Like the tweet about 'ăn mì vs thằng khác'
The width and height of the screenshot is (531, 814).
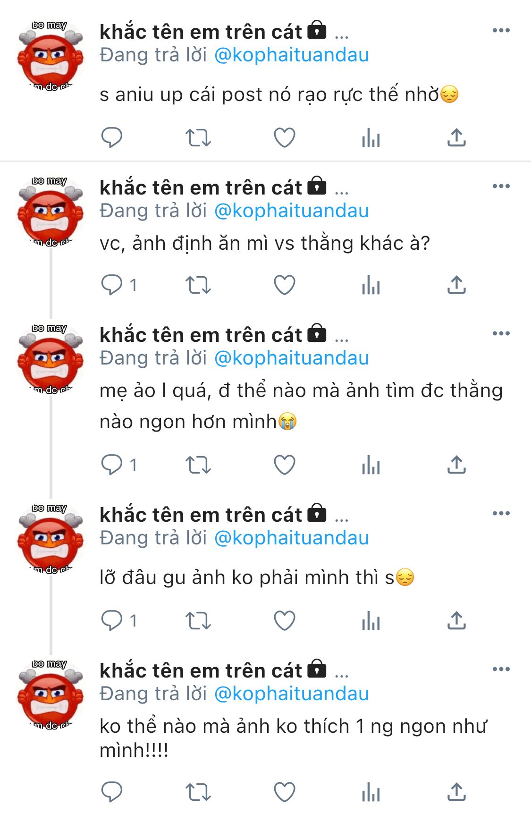[285, 285]
